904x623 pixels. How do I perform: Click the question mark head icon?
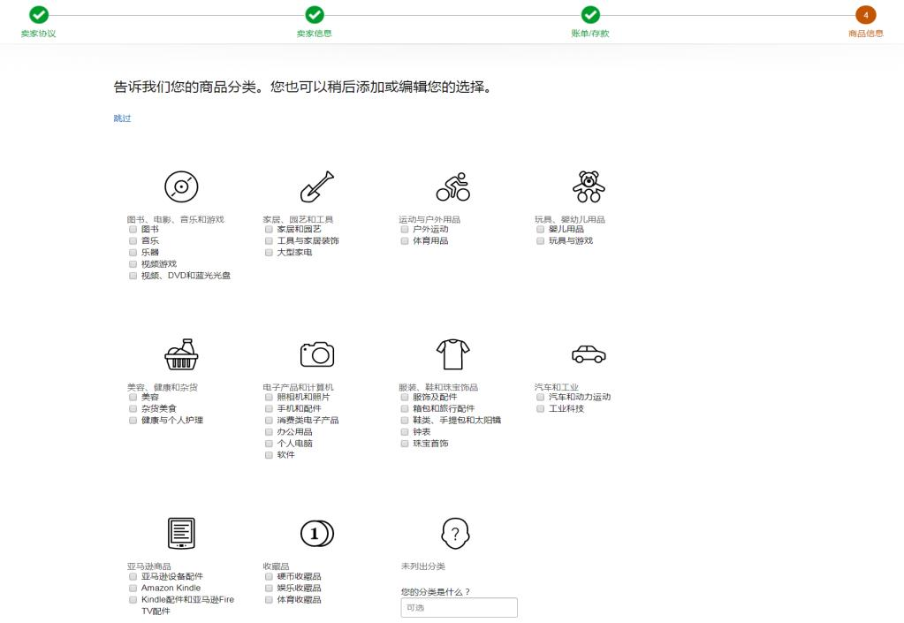pos(454,533)
